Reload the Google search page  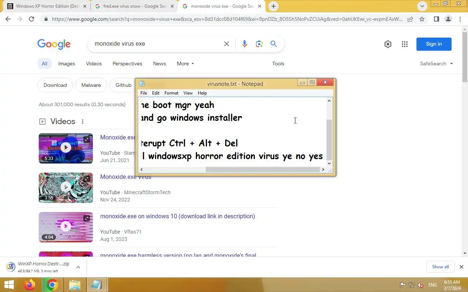[x=31, y=19]
